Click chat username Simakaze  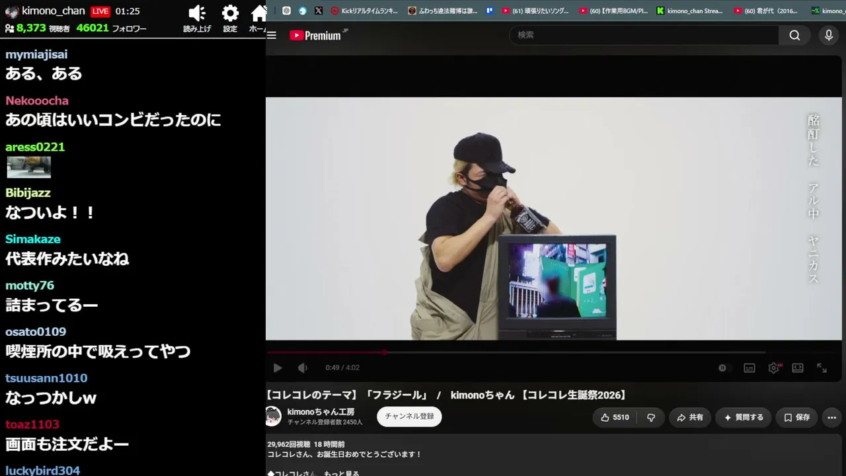pos(33,239)
